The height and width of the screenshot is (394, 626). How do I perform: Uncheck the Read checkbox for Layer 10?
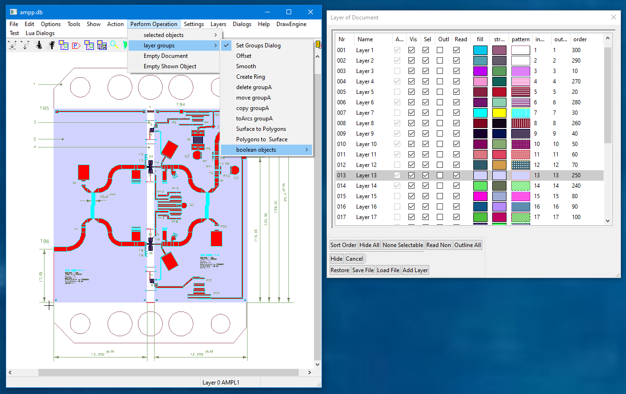pos(457,144)
